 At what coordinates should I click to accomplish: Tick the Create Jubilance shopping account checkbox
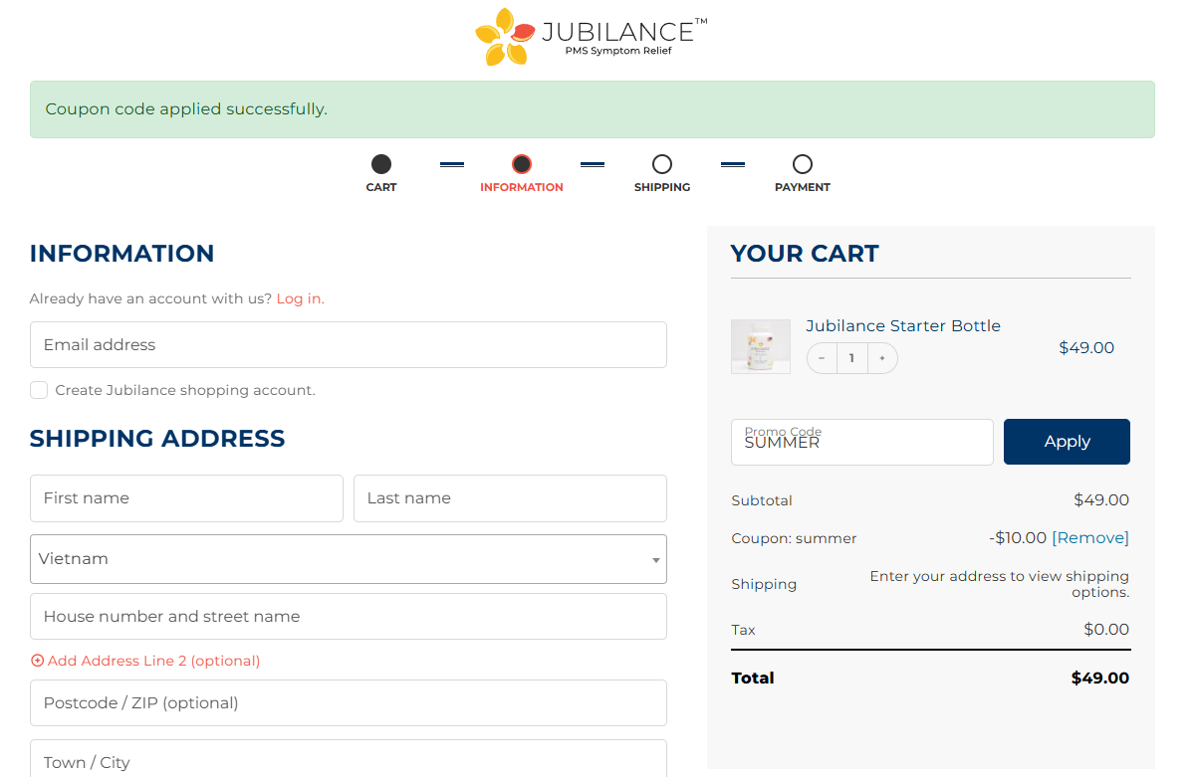[39, 390]
